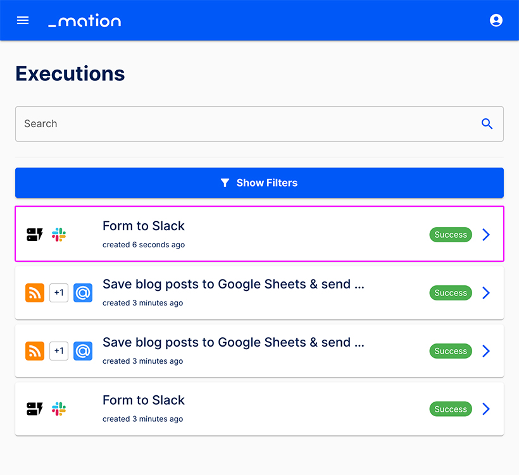
Task: Click the _mation logo in the header
Action: (84, 20)
